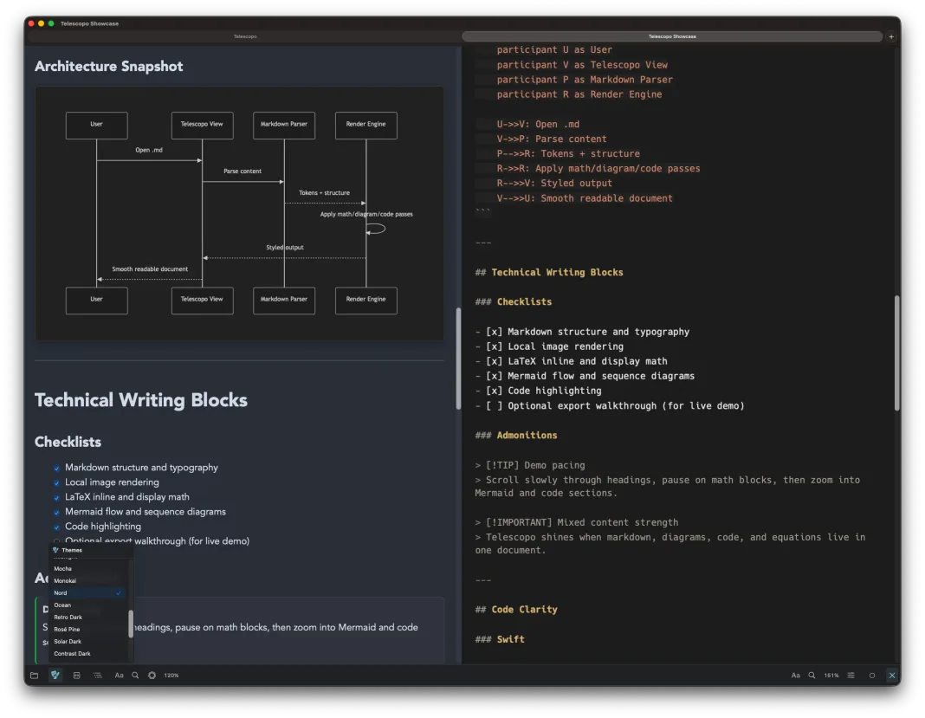
Task: Click the '- [x] Local image rendering' editor line
Action: coord(549,346)
